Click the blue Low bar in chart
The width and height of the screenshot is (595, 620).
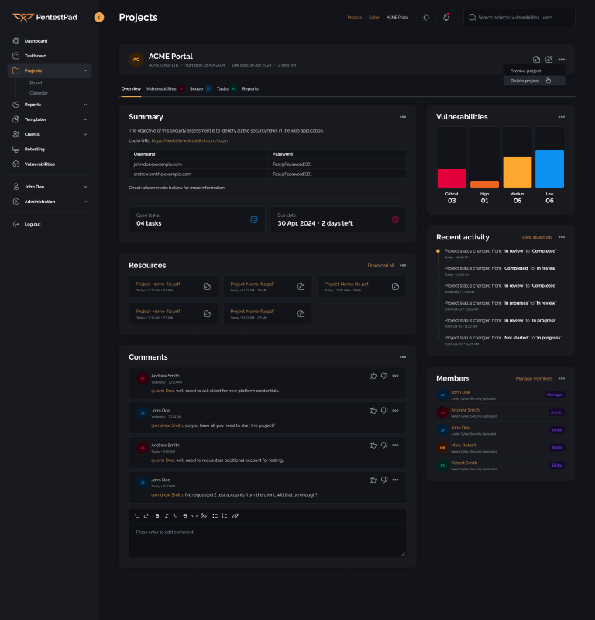coord(549,169)
